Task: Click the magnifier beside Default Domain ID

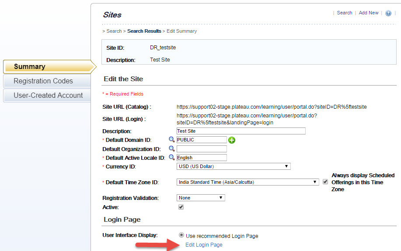Action: click(x=171, y=139)
